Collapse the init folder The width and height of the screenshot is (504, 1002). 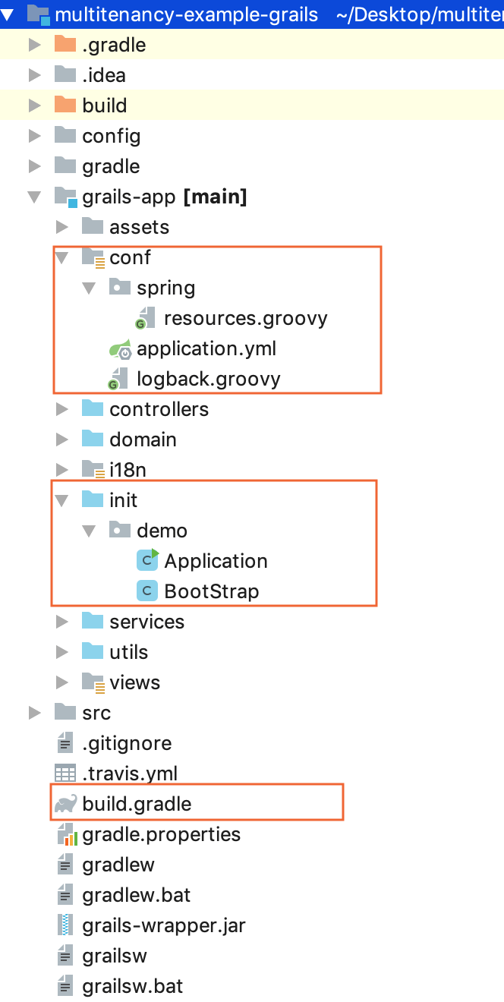[61, 500]
